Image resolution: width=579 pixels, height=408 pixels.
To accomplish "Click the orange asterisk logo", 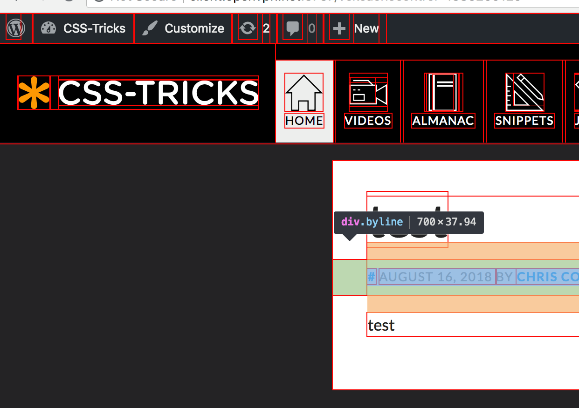I will 34,93.
